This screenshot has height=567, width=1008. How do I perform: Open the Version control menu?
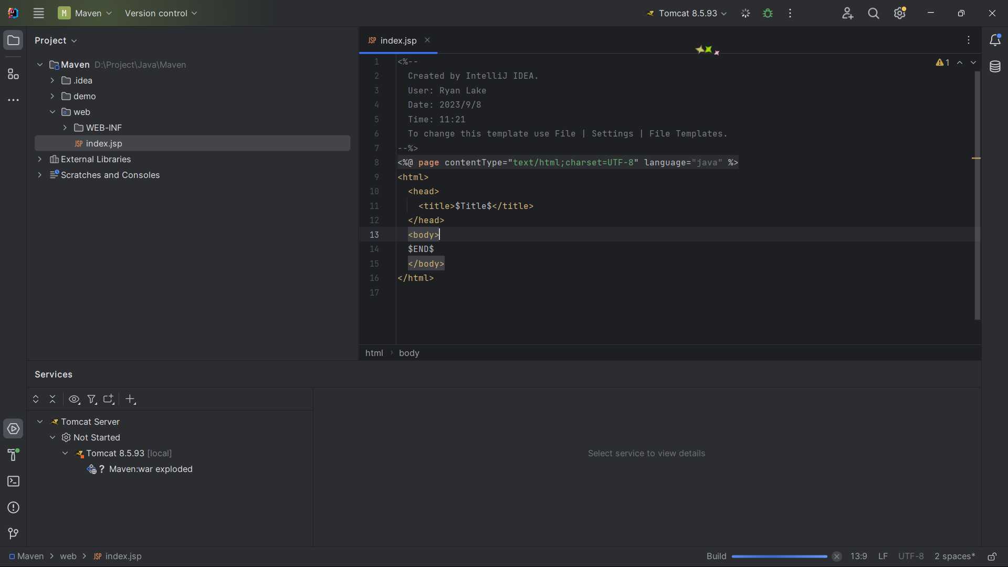coord(161,14)
